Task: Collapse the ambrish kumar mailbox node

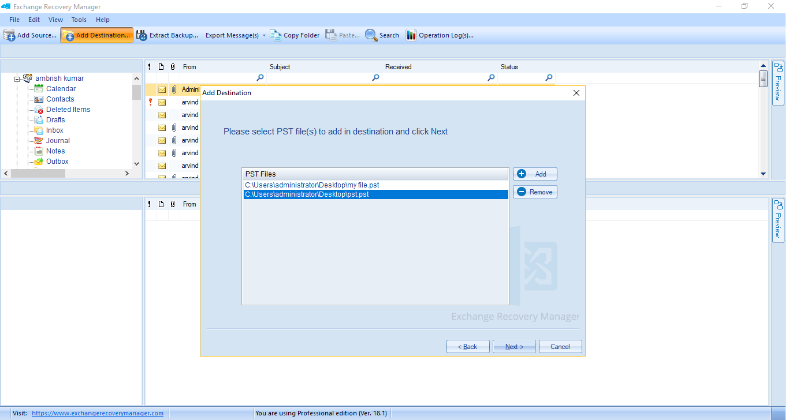Action: pos(17,78)
